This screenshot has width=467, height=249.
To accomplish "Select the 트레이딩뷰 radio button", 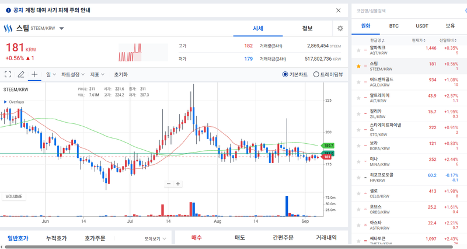I will (x=316, y=75).
